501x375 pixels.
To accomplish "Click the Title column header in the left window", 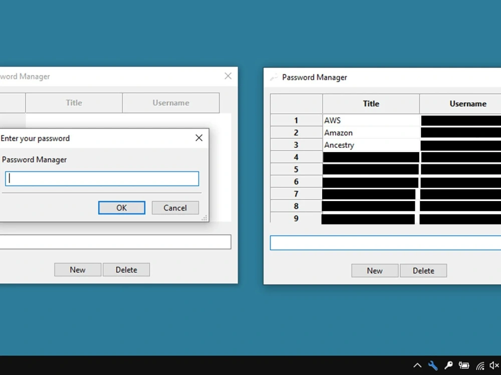I will [x=74, y=102].
